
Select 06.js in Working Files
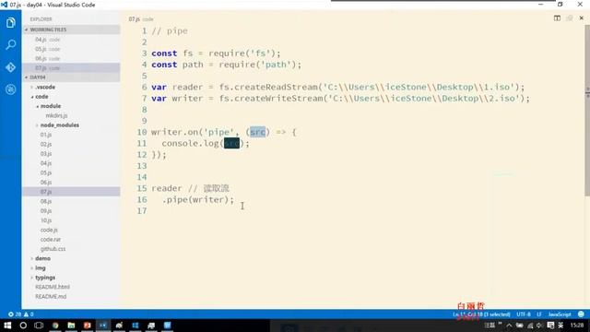click(71, 58)
